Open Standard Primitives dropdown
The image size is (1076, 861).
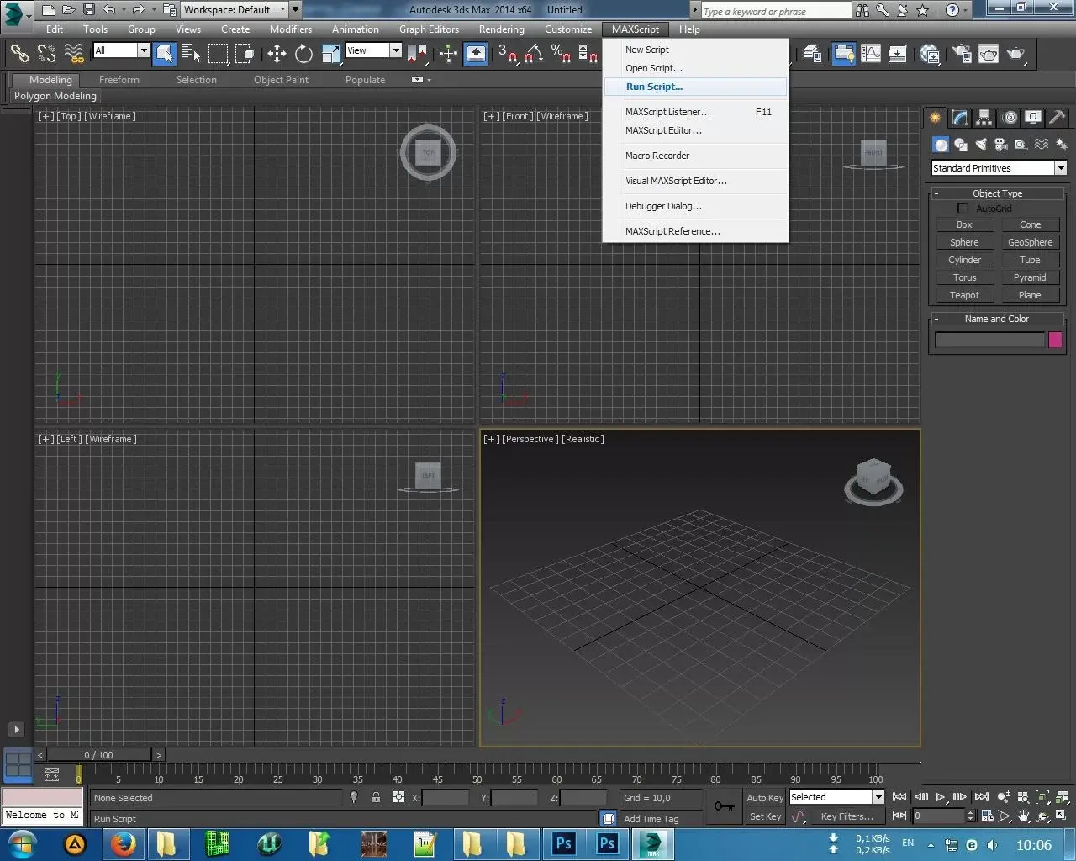click(x=999, y=168)
